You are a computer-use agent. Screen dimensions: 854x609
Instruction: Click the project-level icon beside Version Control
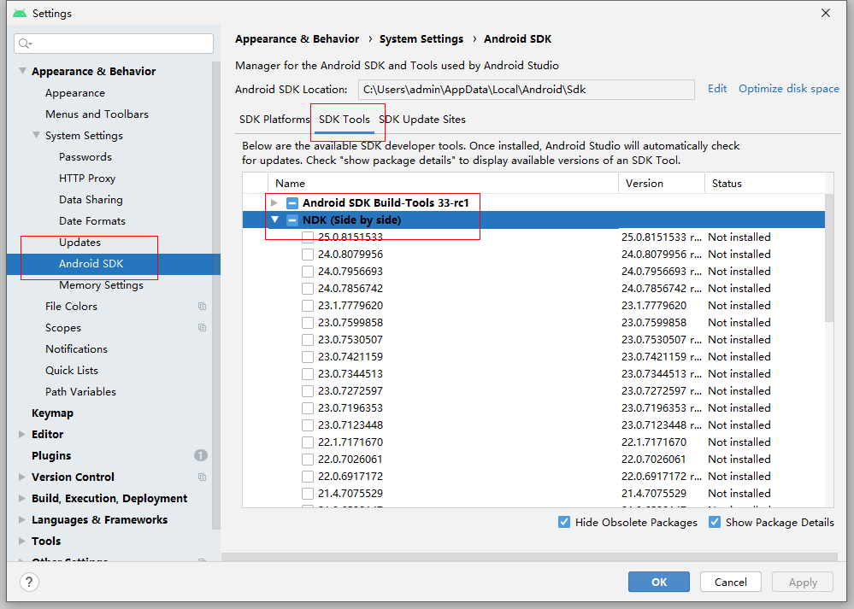pyautogui.click(x=203, y=477)
